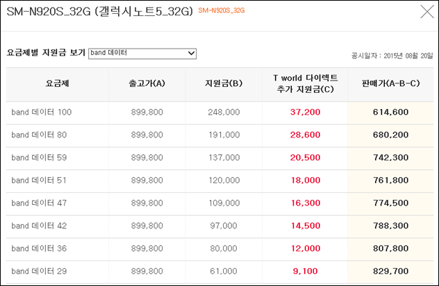Click the red 37,200 additional subsidy value
439x286 pixels.
305,112
